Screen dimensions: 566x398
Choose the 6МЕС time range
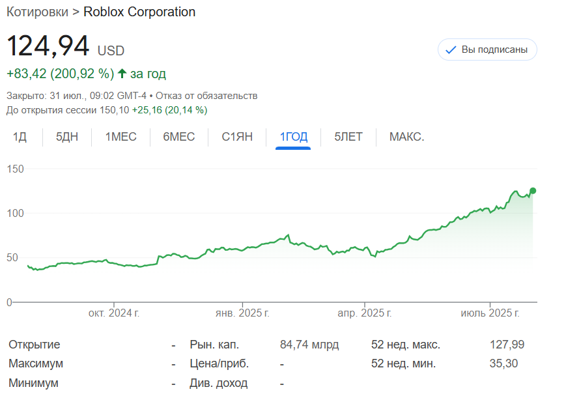click(178, 137)
